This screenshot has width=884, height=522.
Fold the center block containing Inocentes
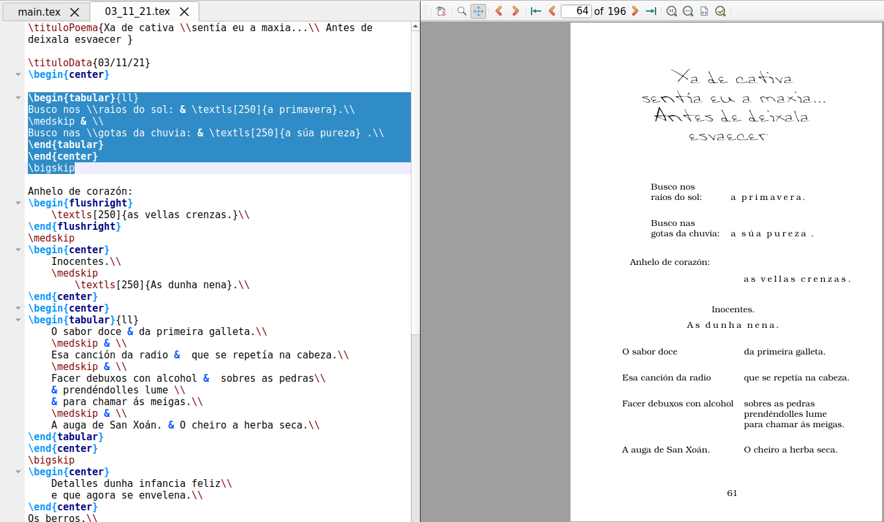pyautogui.click(x=18, y=250)
